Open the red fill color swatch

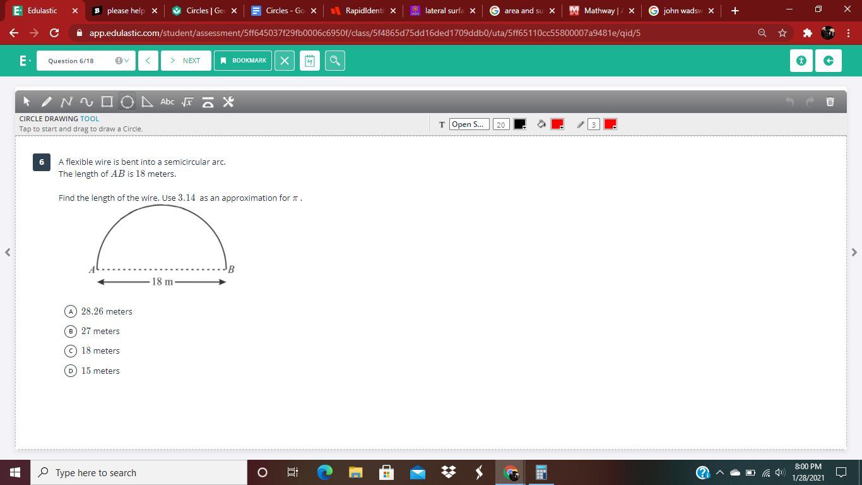click(x=557, y=124)
